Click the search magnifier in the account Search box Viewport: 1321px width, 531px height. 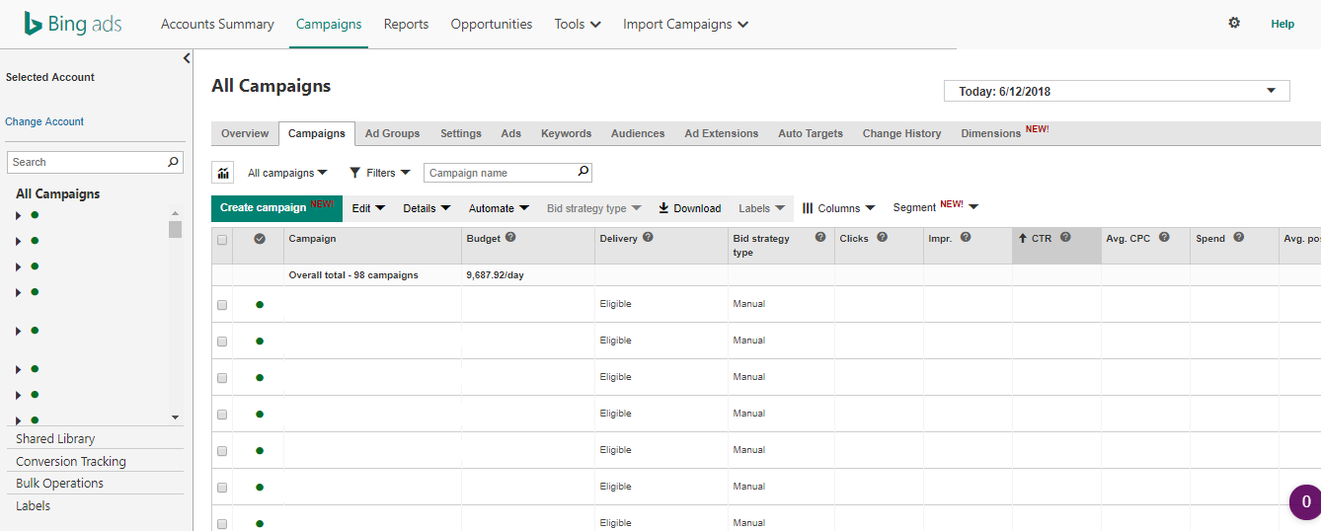(x=173, y=162)
